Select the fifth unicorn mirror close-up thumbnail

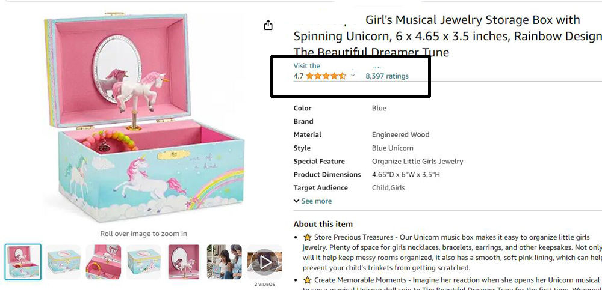point(184,262)
